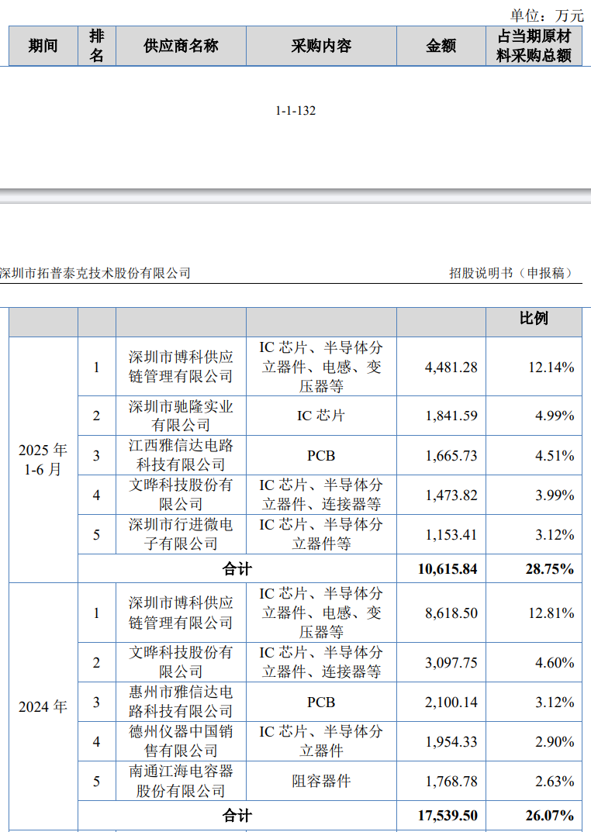Viewport: 591px width, 832px height.
Task: Select the amount 4,481.28 cell
Action: (x=451, y=367)
